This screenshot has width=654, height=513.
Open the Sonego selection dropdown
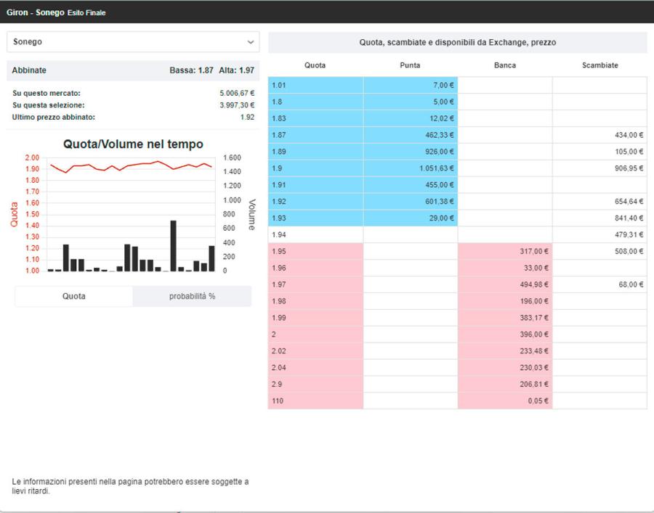[133, 42]
